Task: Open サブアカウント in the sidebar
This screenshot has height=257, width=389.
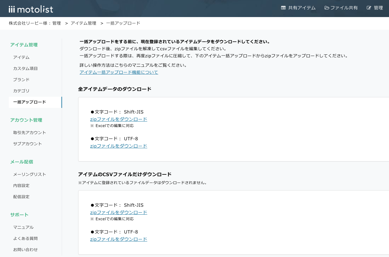Action: coord(27,144)
